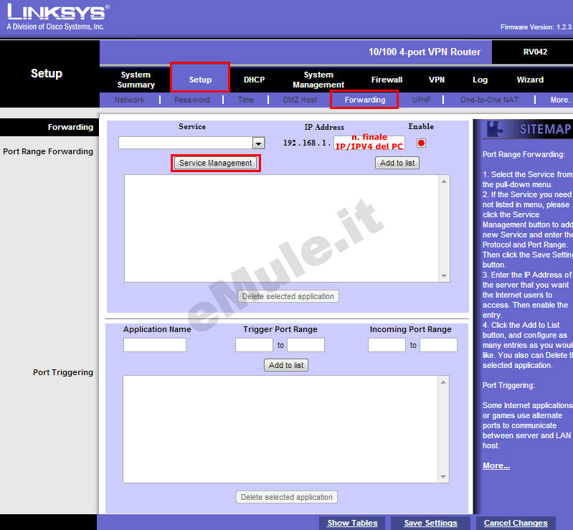Click the Save Settings link
The width and height of the screenshot is (573, 530).
430,523
